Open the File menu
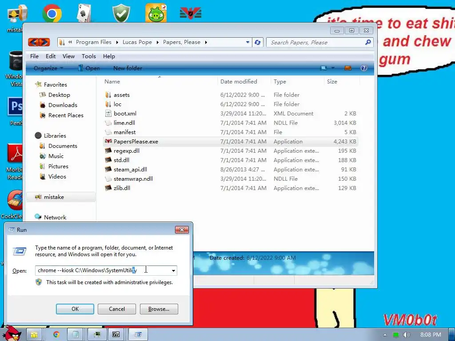This screenshot has width=455, height=341. [x=34, y=56]
